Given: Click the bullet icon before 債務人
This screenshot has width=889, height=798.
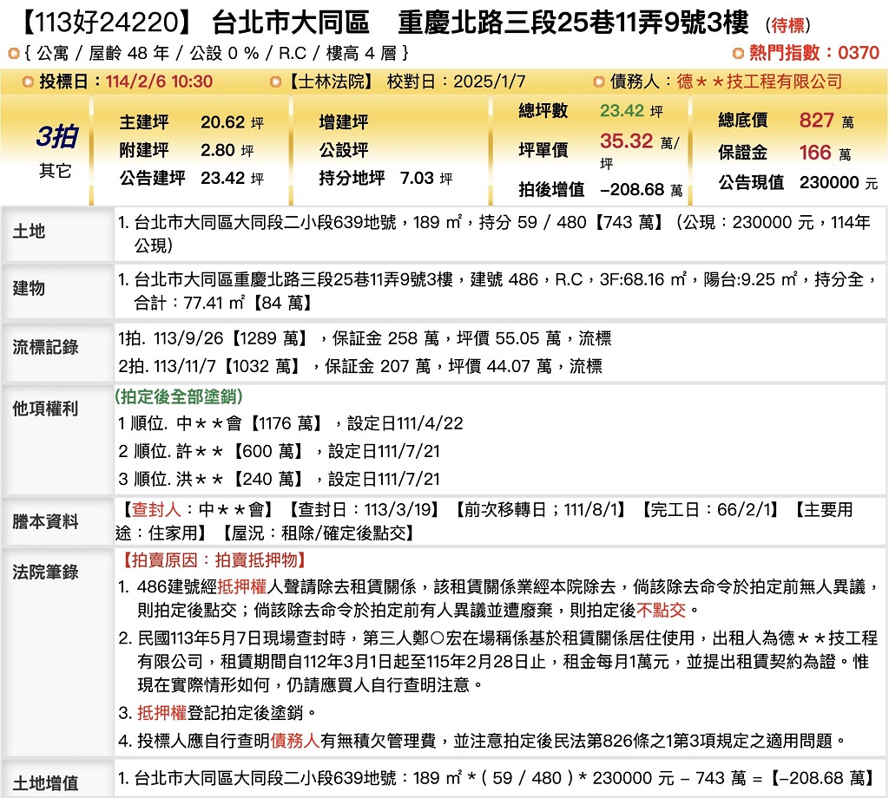Looking at the screenshot, I should [x=598, y=82].
